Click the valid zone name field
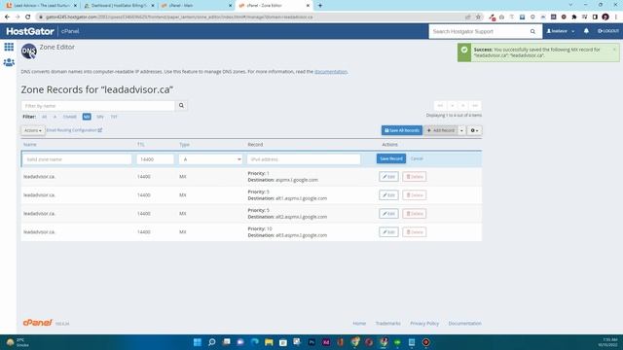 coord(77,159)
